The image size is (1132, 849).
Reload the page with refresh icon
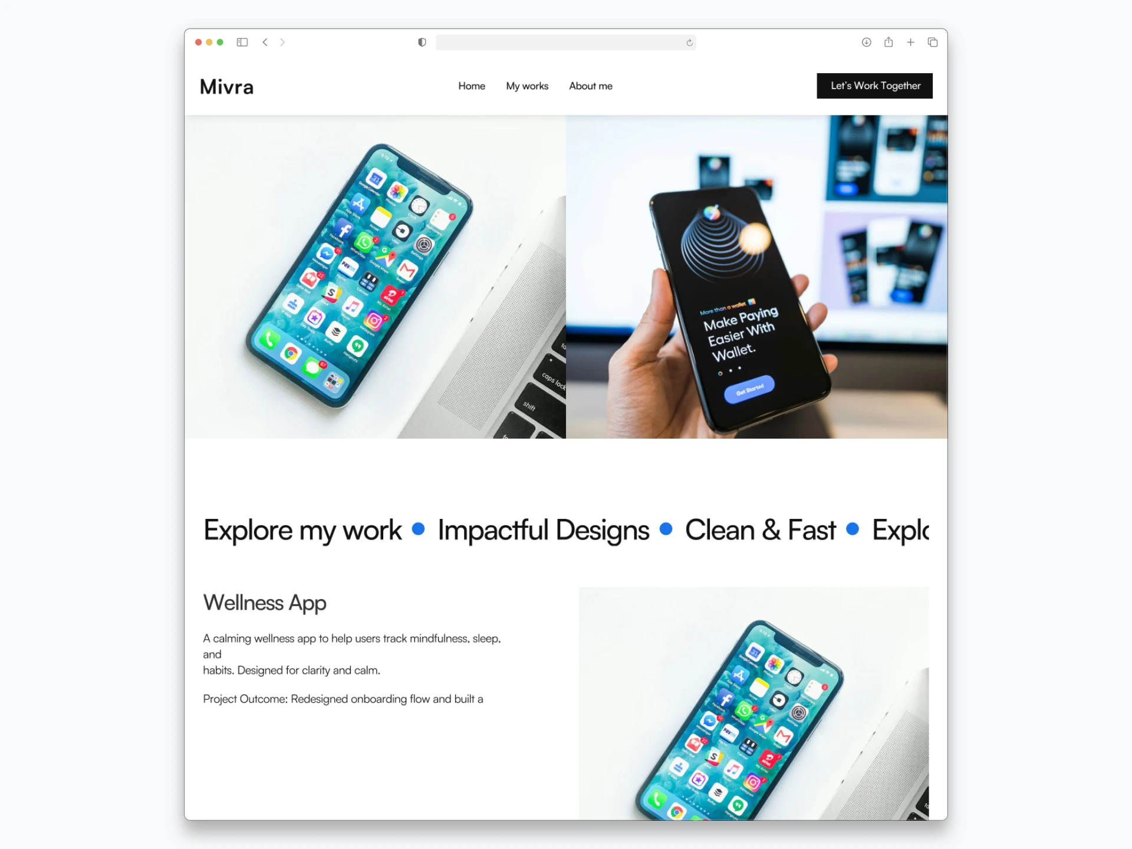tap(689, 42)
